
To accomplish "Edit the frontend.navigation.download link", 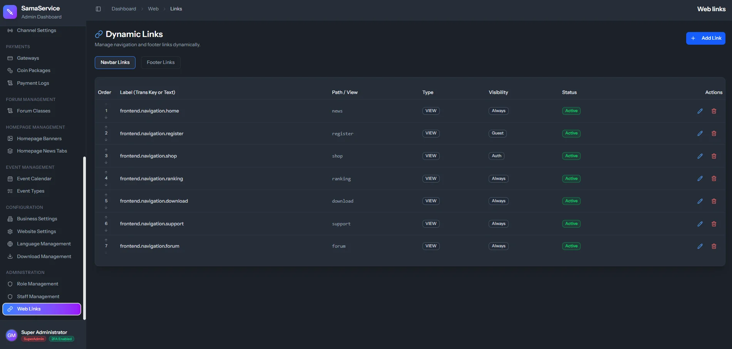I will click(700, 201).
